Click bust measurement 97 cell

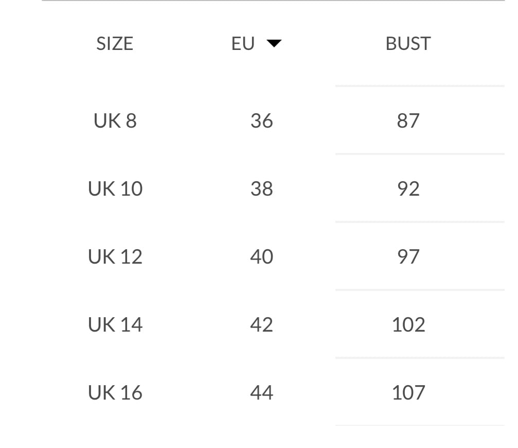click(408, 257)
